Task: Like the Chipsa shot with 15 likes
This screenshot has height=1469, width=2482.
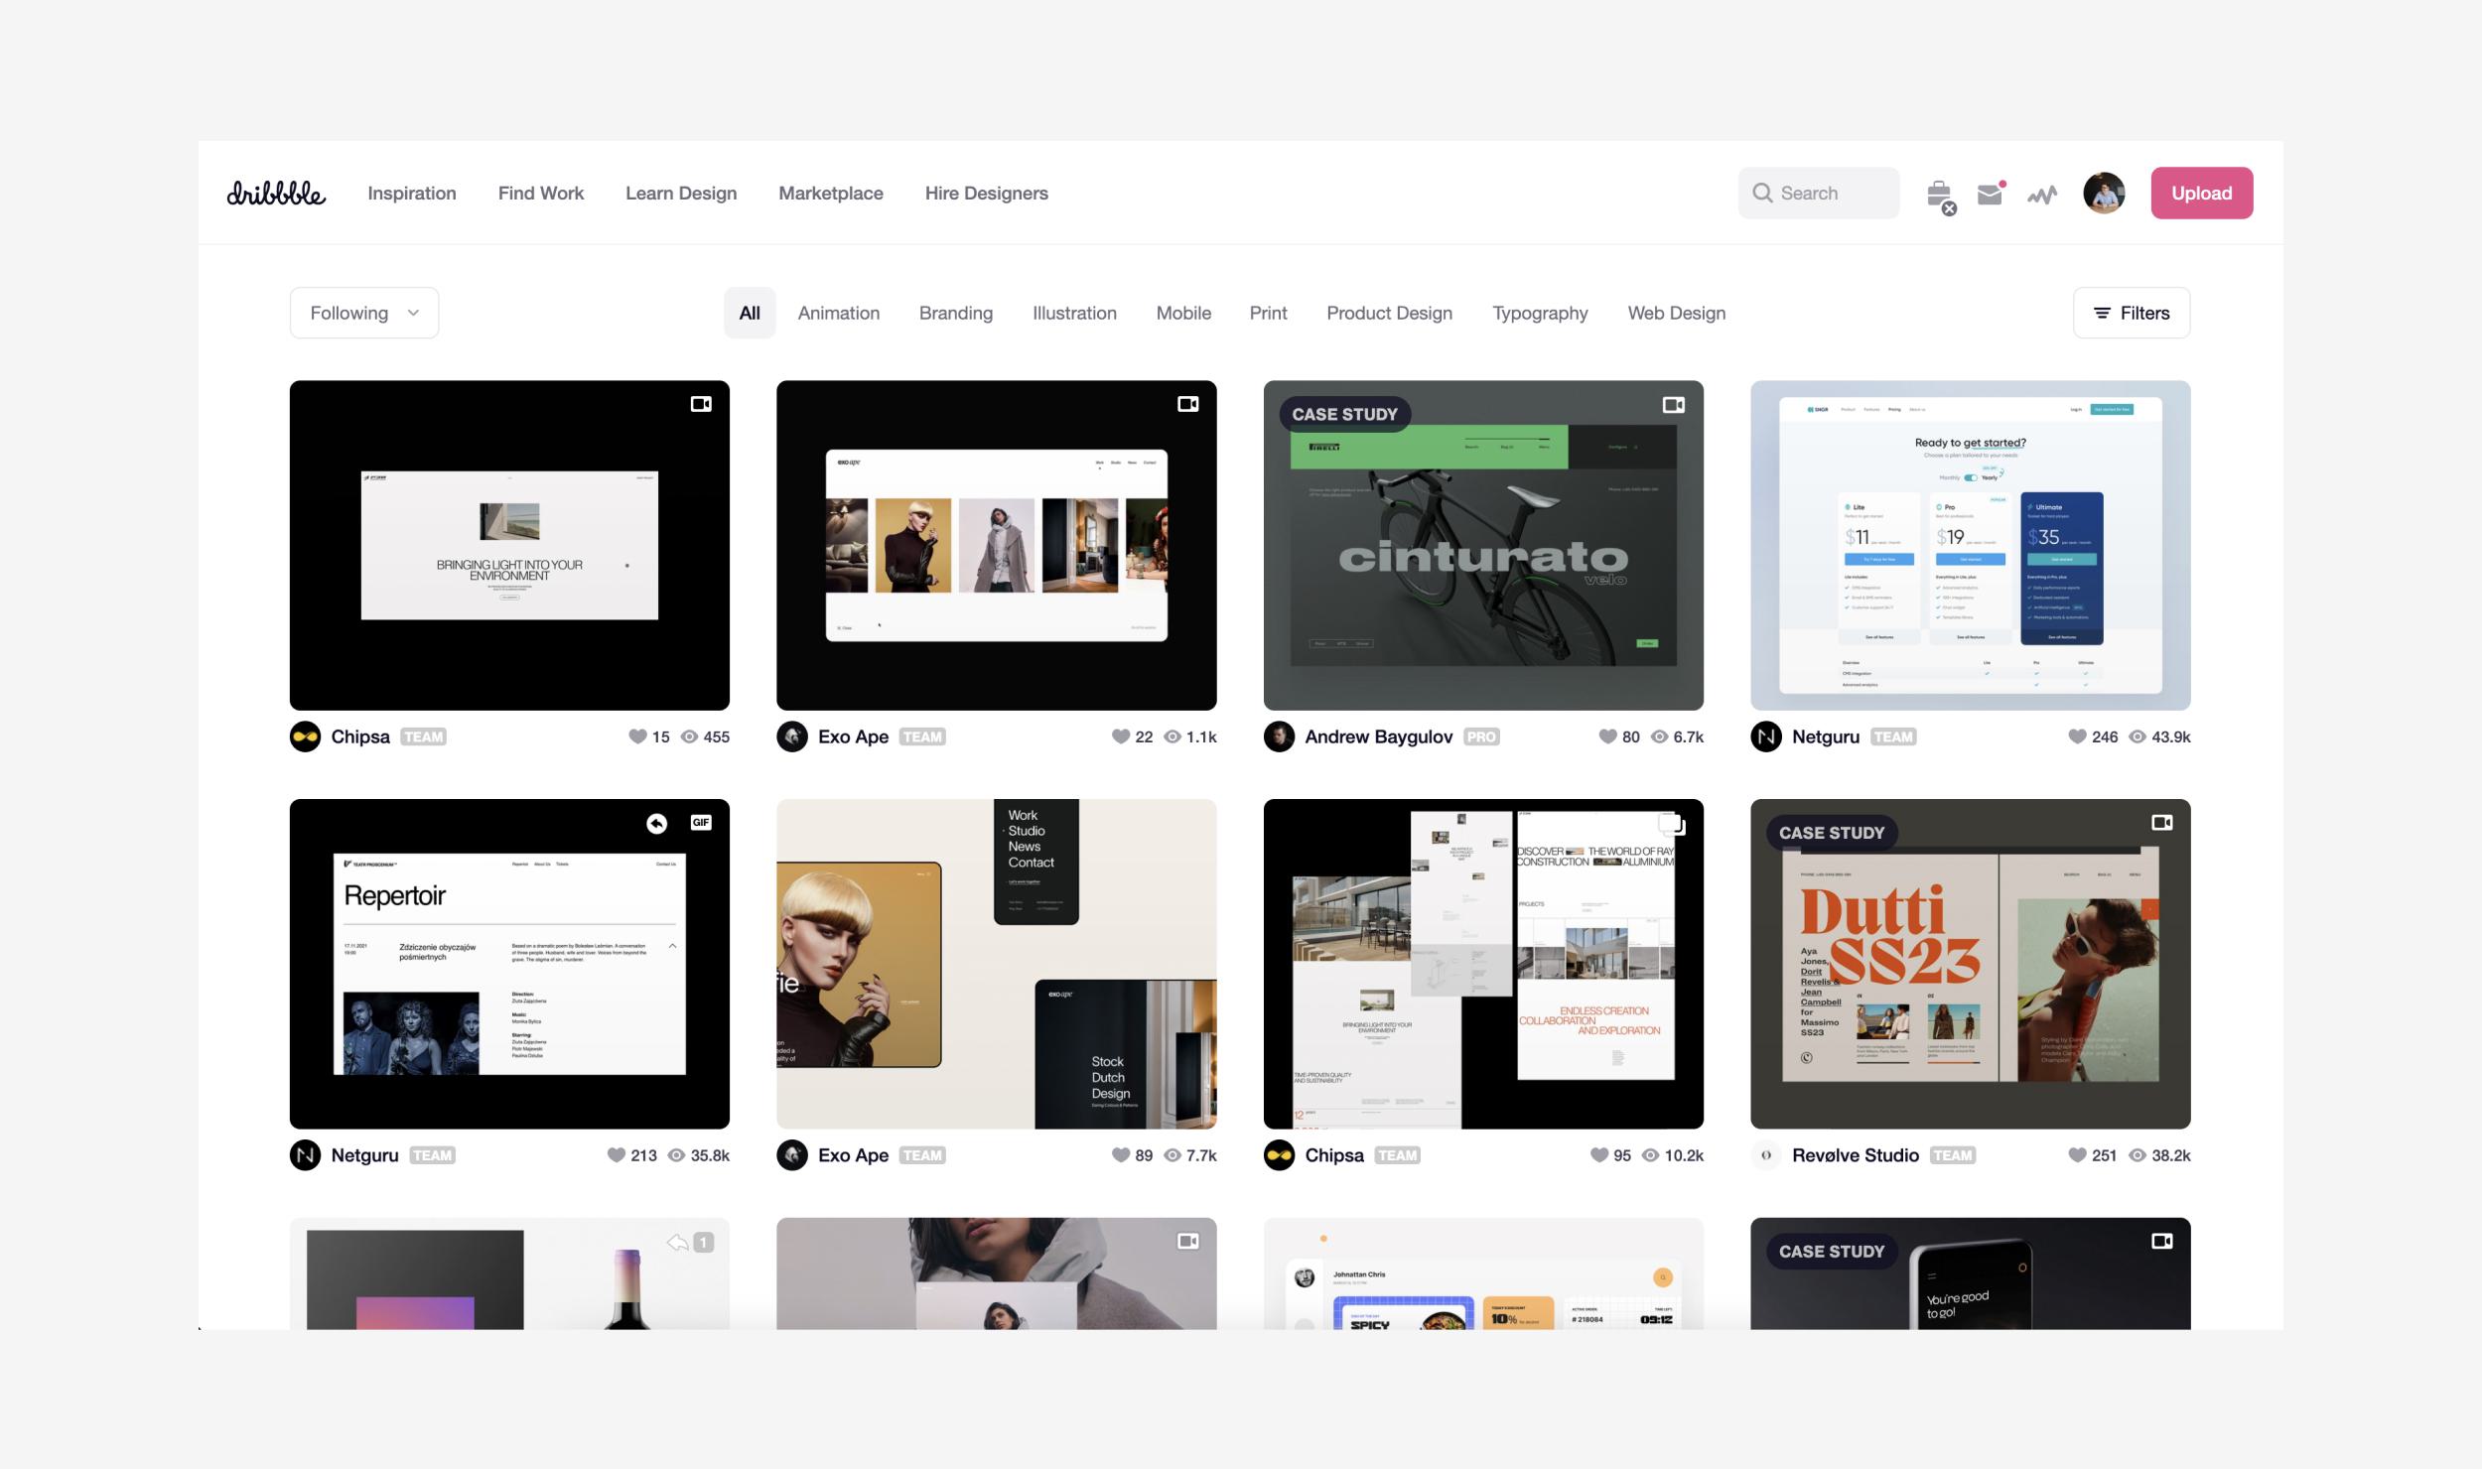Action: [637, 736]
